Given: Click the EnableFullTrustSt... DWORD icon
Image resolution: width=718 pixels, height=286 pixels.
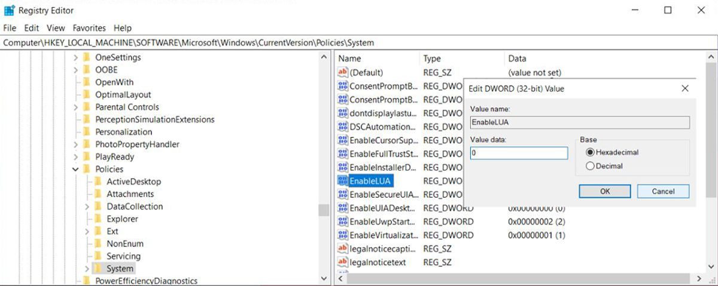Looking at the screenshot, I should click(x=343, y=153).
